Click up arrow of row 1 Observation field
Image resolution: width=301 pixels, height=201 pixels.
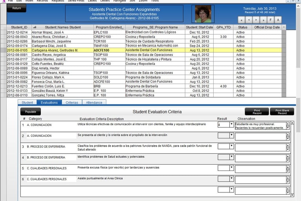click(x=288, y=124)
